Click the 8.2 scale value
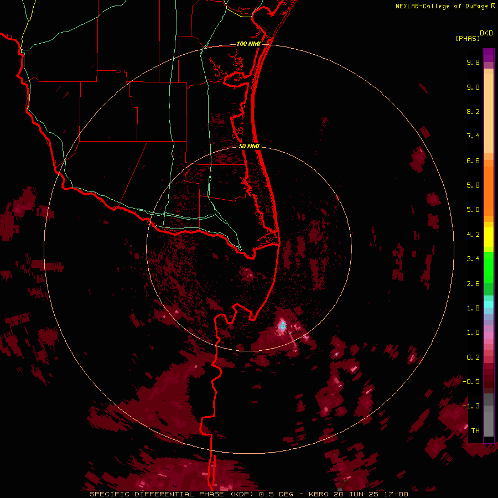 pos(473,111)
